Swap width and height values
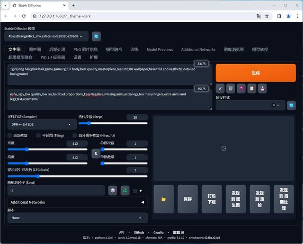The height and width of the screenshot is (244, 303). pyautogui.click(x=96, y=153)
